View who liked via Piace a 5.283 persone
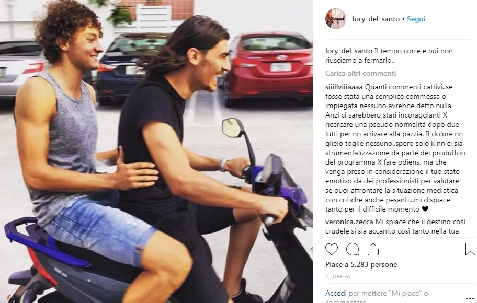This screenshot has width=477, height=303. click(x=361, y=264)
